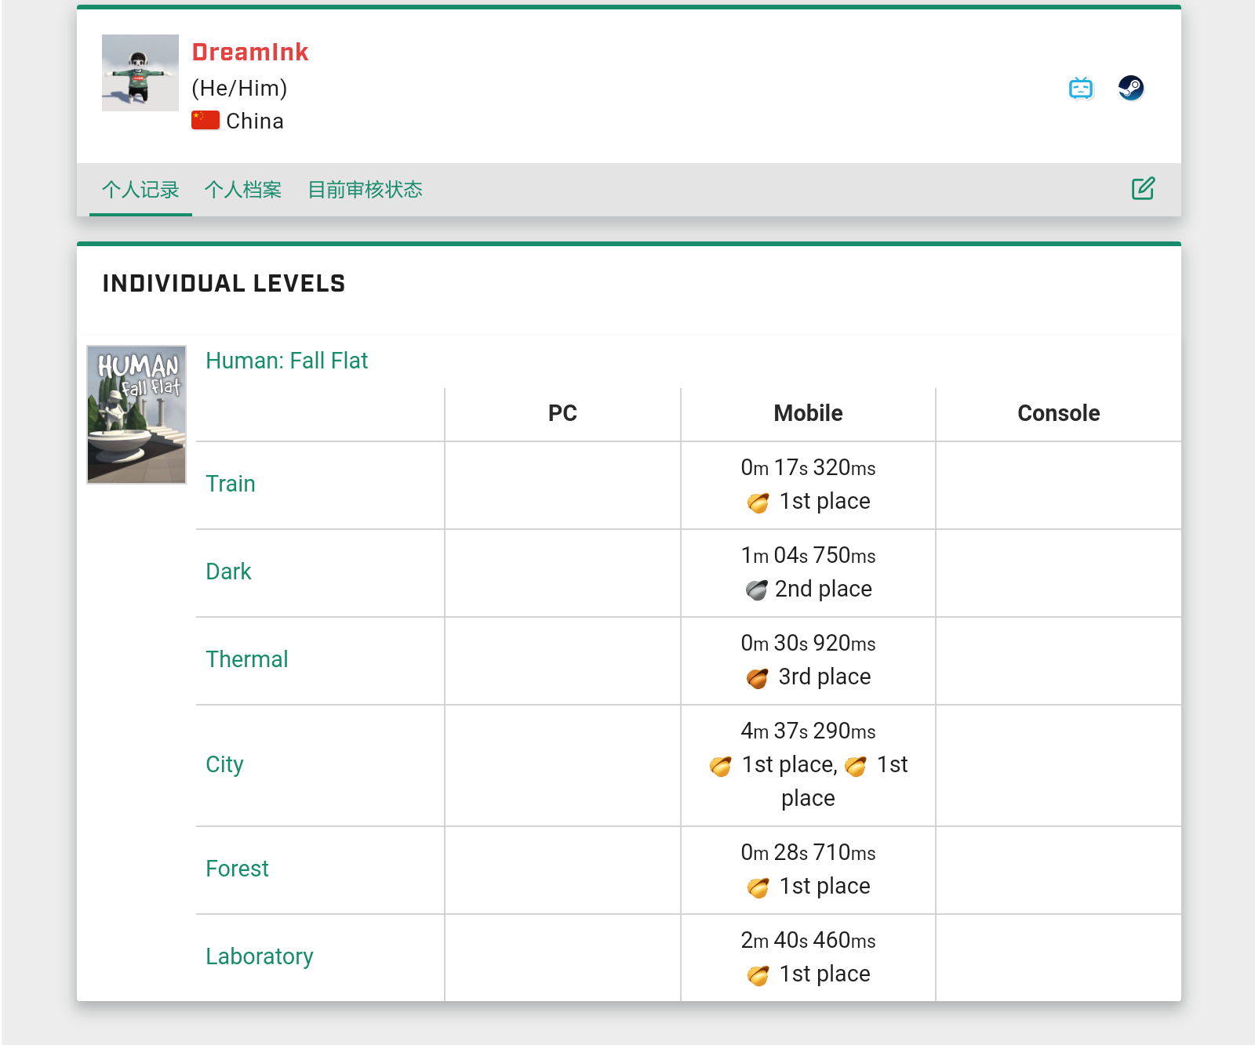This screenshot has width=1255, height=1045.
Task: Click the gold trophy in Laboratory row
Action: [758, 975]
